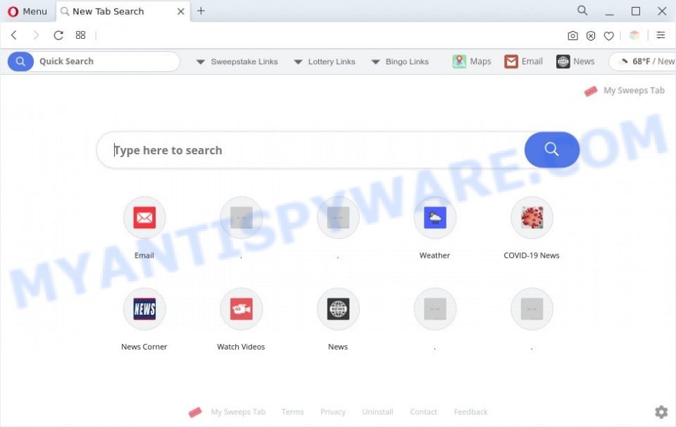Open the COVID-19 News shortcut tile

click(x=532, y=218)
